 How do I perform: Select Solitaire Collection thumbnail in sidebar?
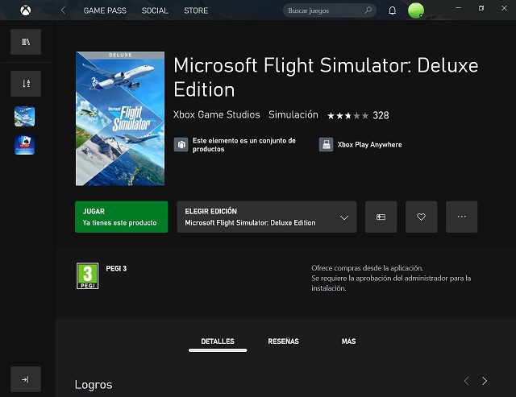pyautogui.click(x=25, y=145)
